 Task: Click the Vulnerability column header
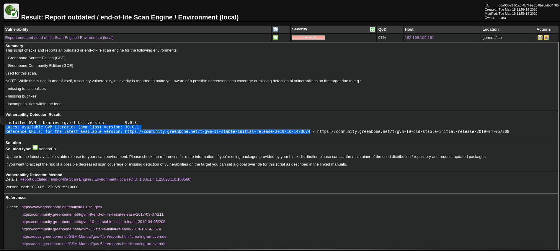tap(17, 29)
